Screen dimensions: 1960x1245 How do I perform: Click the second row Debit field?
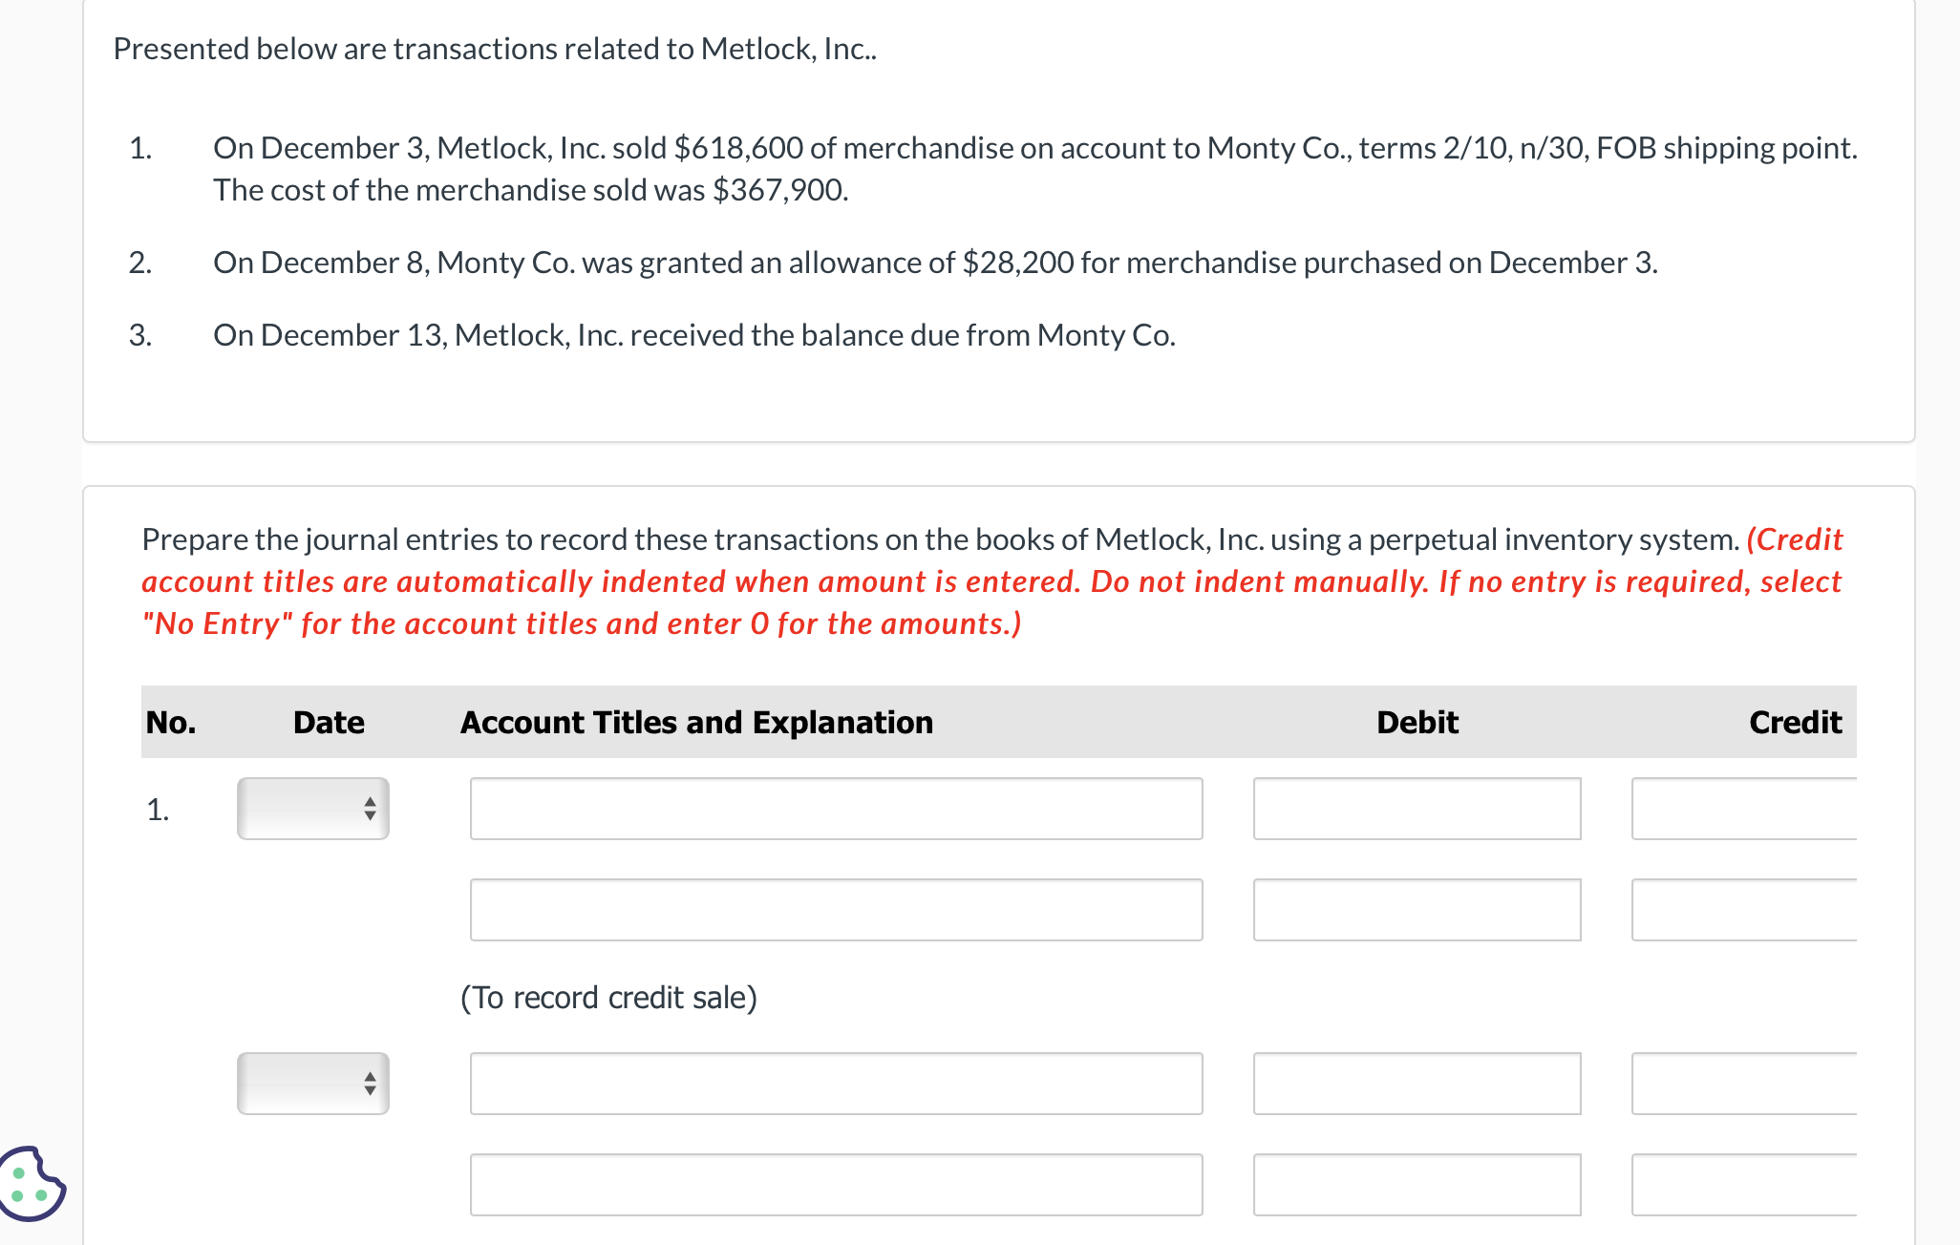pos(1417,909)
